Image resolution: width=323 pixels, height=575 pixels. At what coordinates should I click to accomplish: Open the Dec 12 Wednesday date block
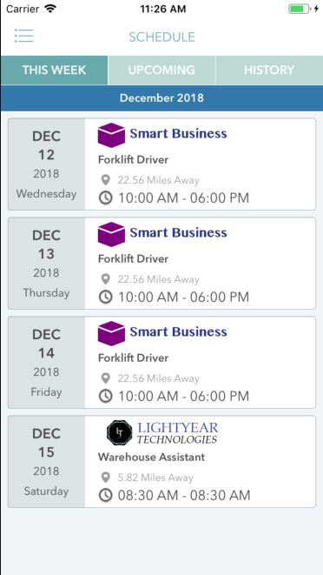coord(47,164)
